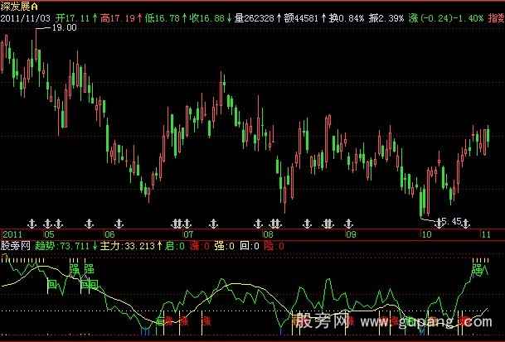The height and width of the screenshot is (342, 505).
Task: Click the main force value 主力:33.213
Action: point(128,247)
